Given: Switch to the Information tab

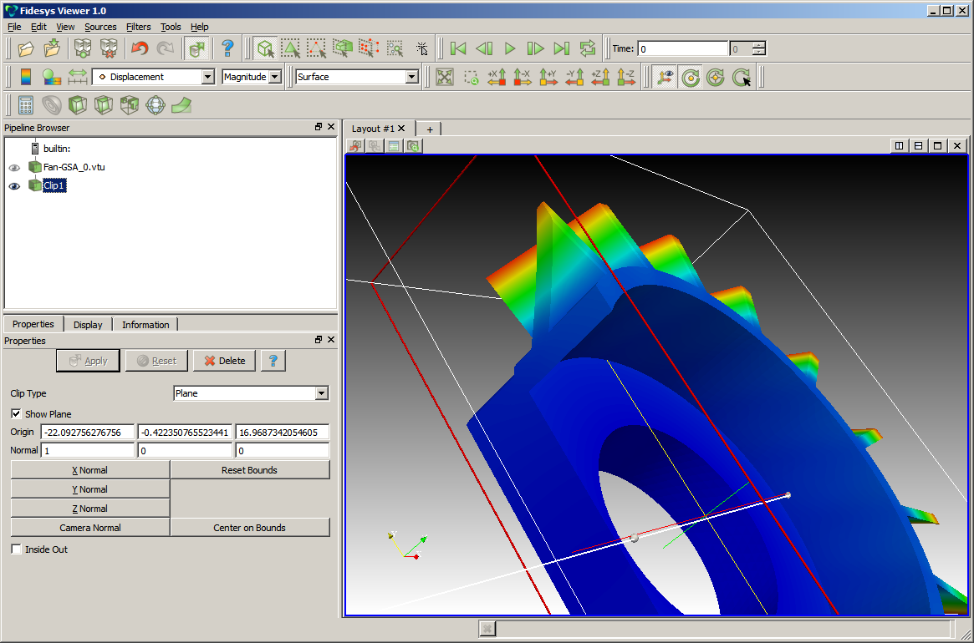Looking at the screenshot, I should tap(145, 325).
